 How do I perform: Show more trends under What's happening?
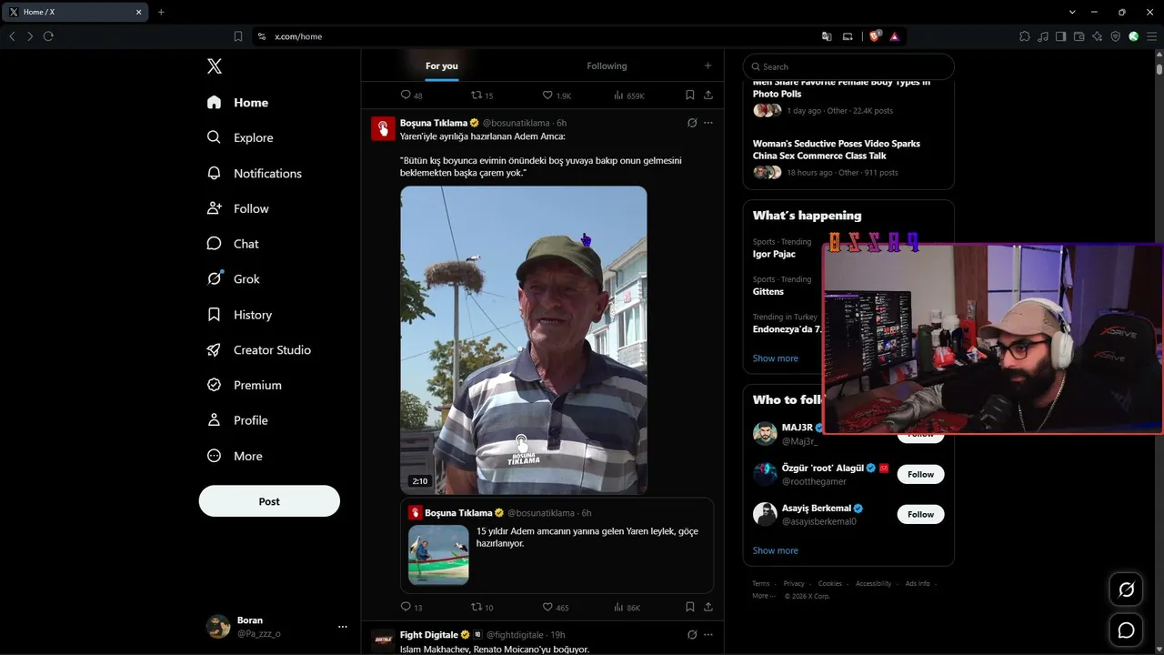[x=776, y=358]
